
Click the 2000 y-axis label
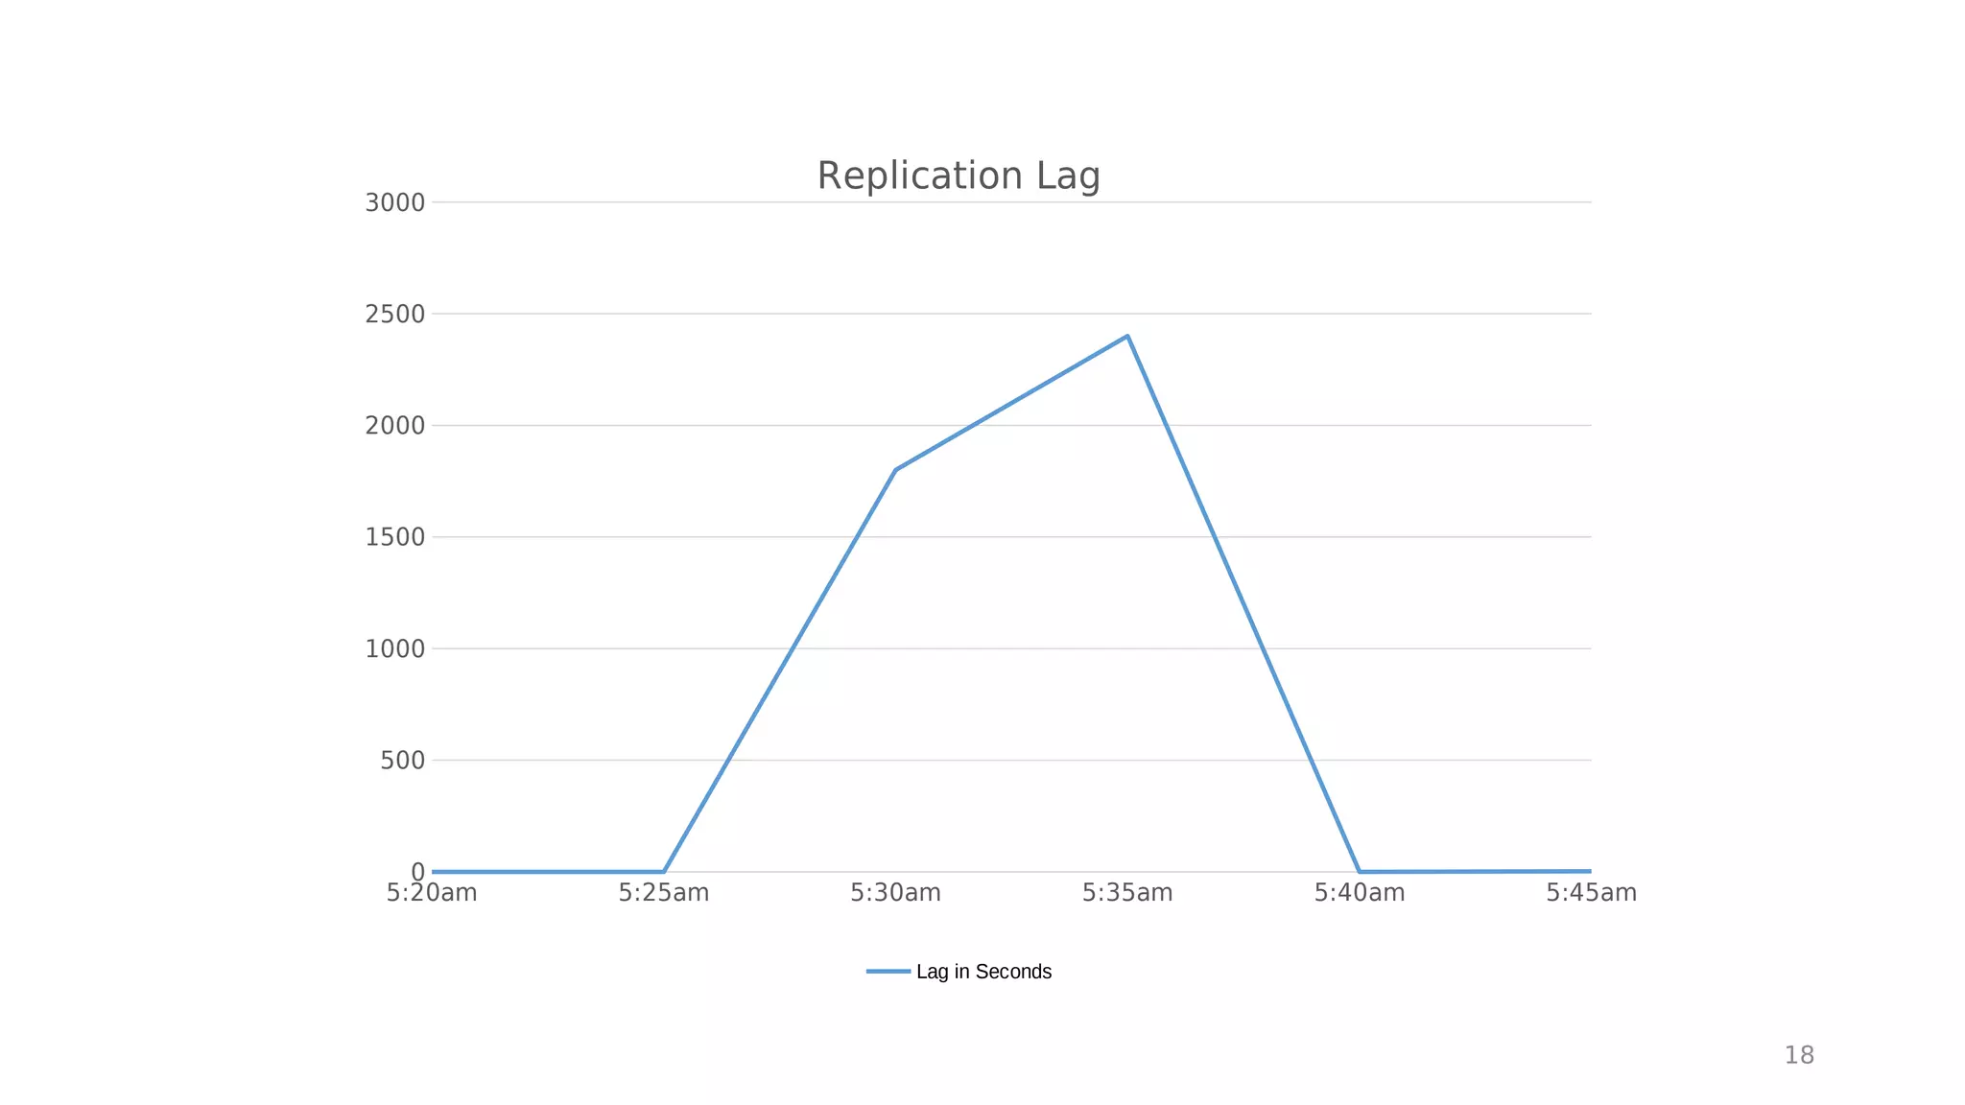[x=394, y=426]
